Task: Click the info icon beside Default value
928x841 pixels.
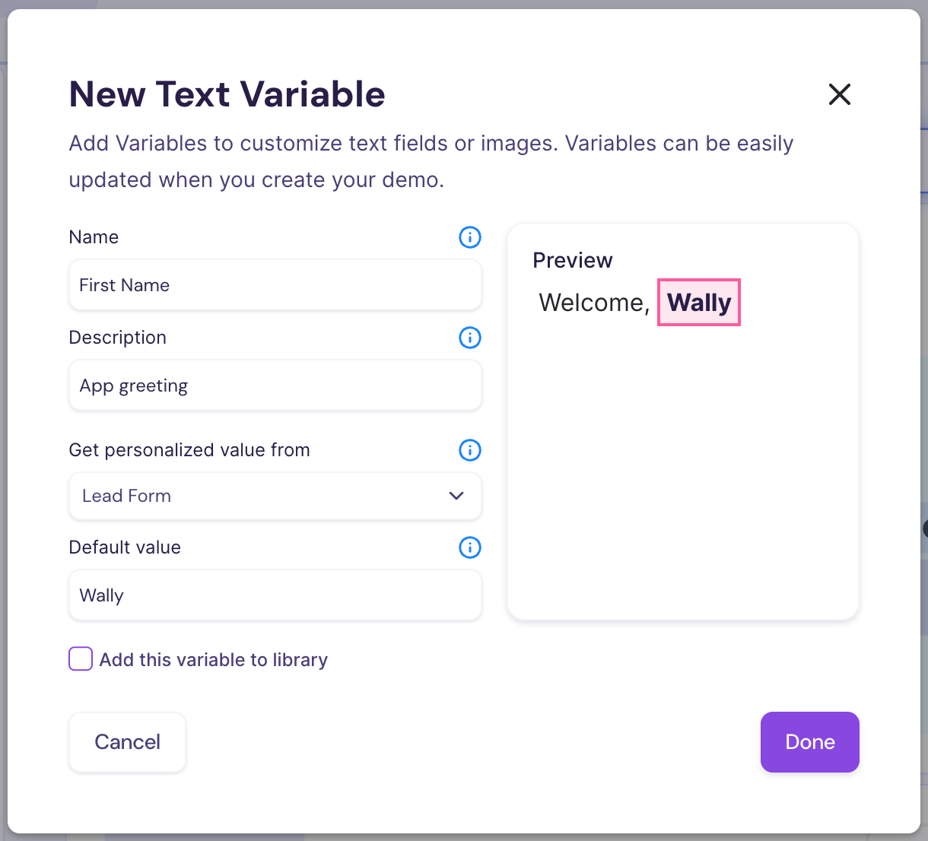Action: coord(469,547)
